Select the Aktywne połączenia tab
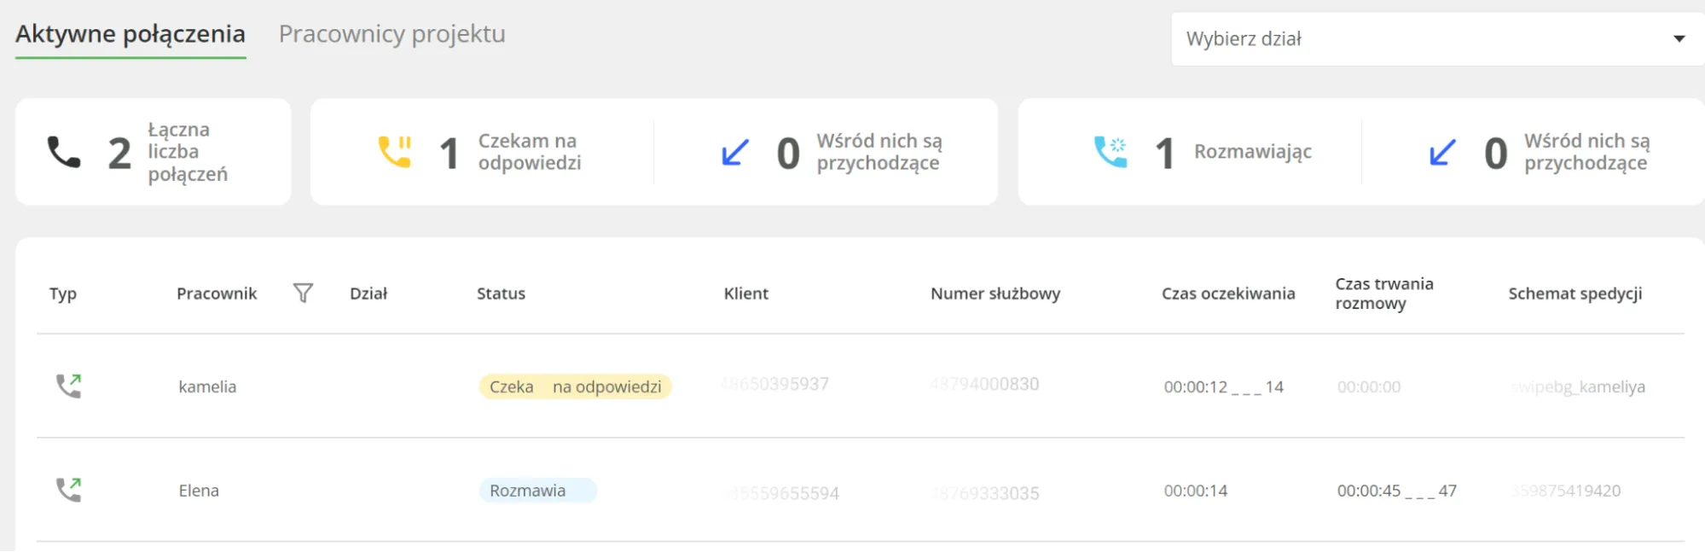The height and width of the screenshot is (552, 1705). point(130,34)
